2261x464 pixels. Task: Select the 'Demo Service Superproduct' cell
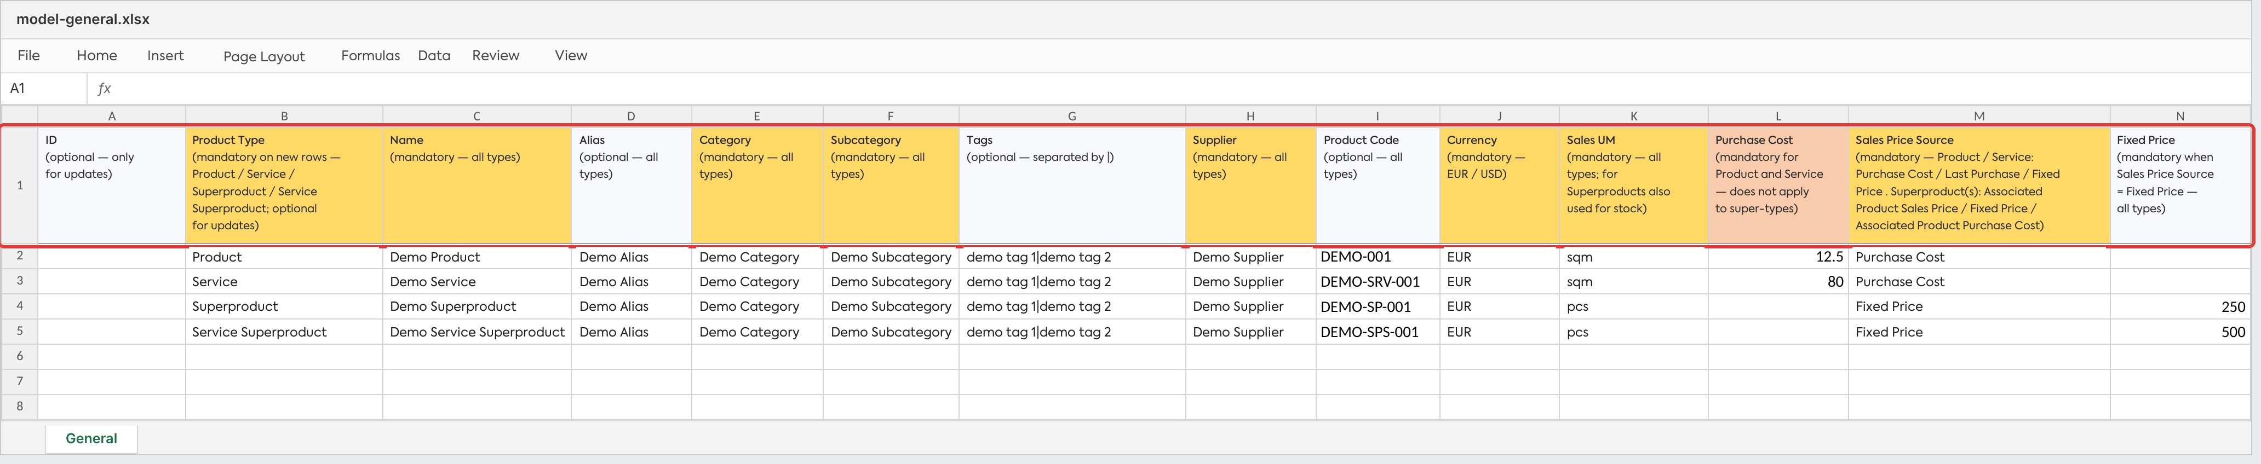click(477, 332)
